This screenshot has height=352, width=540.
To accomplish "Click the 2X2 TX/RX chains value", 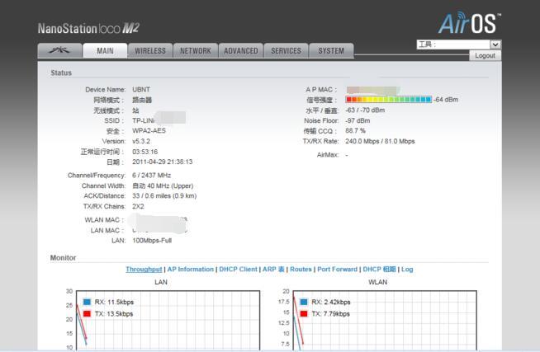I will (138, 206).
